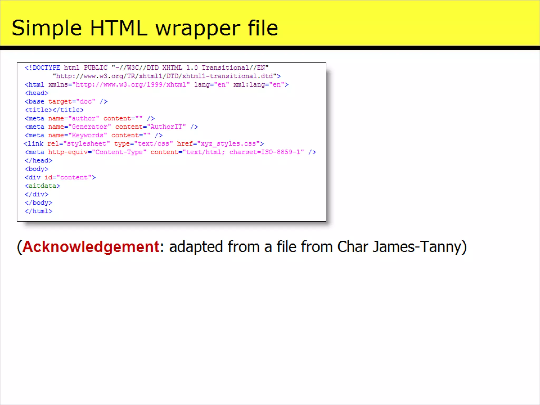Click the charset=ISO-8859-1 text

click(264, 152)
